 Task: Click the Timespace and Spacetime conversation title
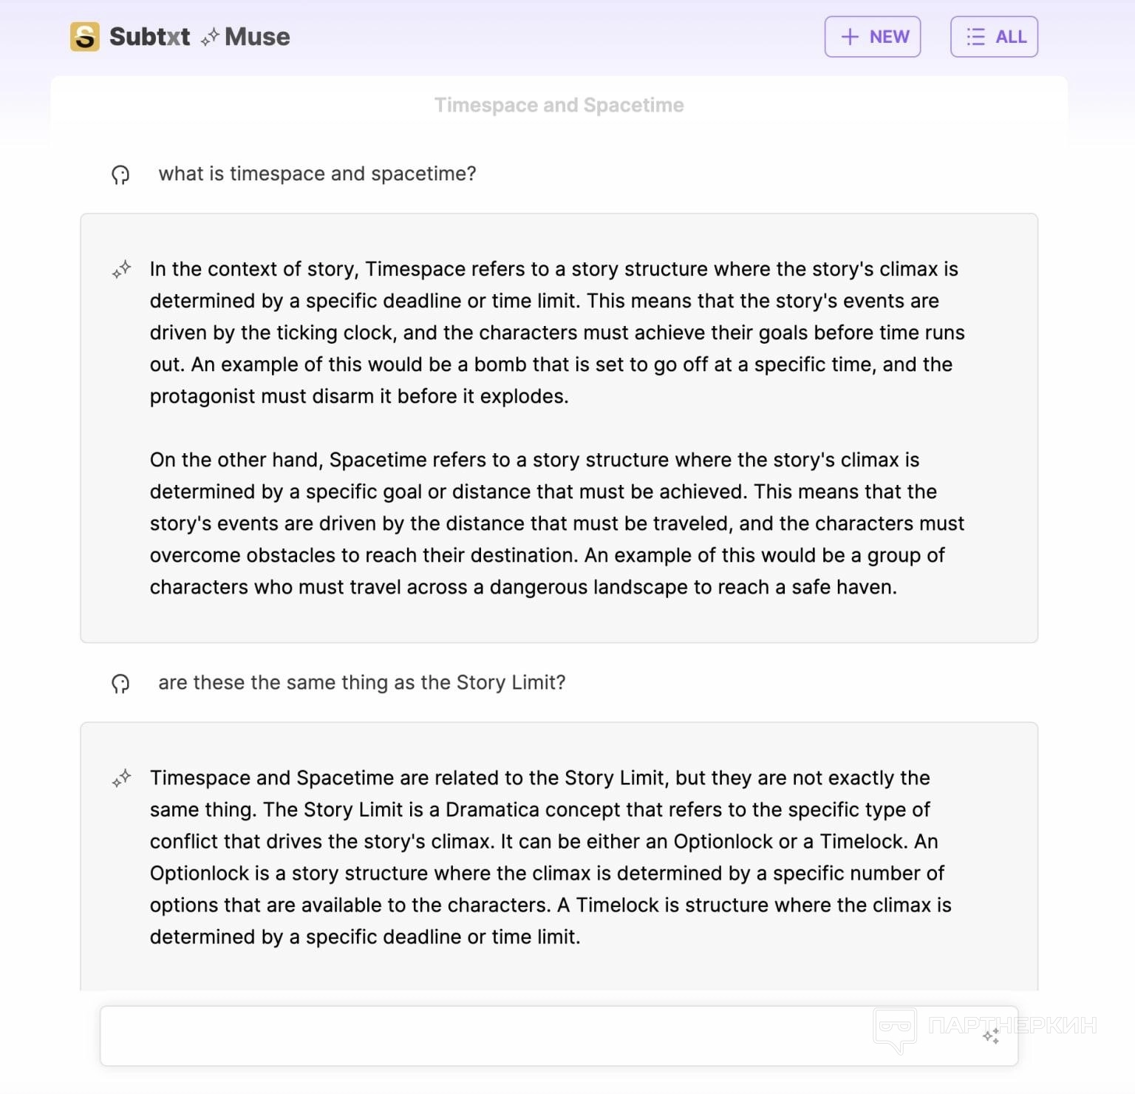click(559, 105)
